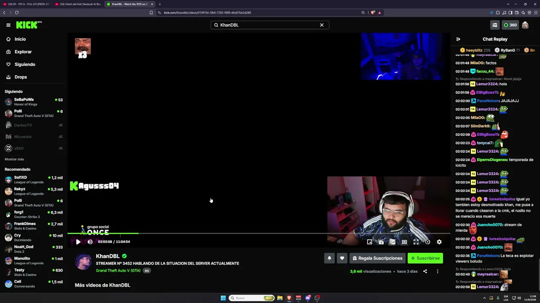Open Sof1XD recommended channel
The image size is (540, 303).
pyautogui.click(x=34, y=180)
